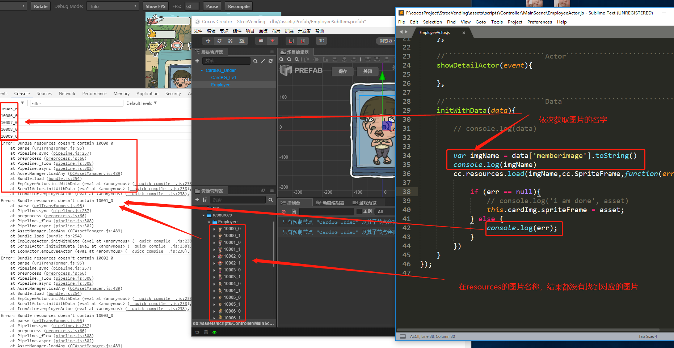674x348 pixels.
Task: Toggle the anchor pivot mode icon
Action: point(261,41)
